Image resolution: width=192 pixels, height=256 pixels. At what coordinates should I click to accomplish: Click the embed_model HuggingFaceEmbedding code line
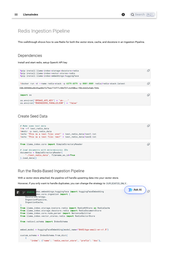(x=64, y=230)
